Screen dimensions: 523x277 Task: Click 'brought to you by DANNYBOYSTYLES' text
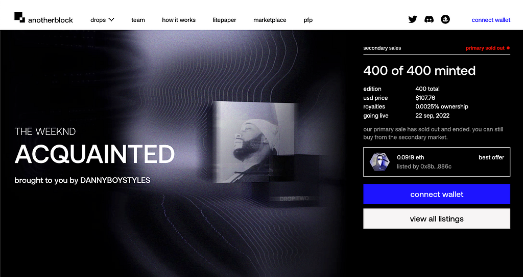(x=82, y=180)
